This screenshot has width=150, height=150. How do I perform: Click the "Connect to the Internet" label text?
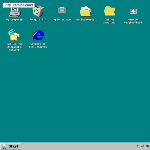38,45
